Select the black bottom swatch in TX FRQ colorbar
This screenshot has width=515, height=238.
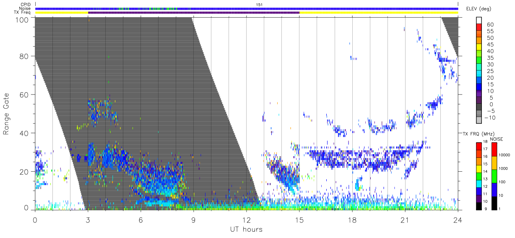(x=479, y=206)
